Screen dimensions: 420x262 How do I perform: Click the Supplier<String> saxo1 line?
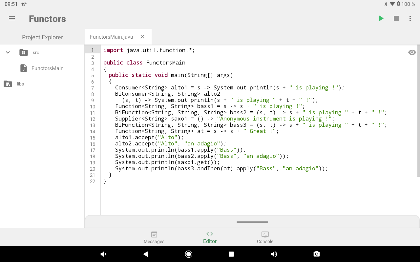coord(225,119)
